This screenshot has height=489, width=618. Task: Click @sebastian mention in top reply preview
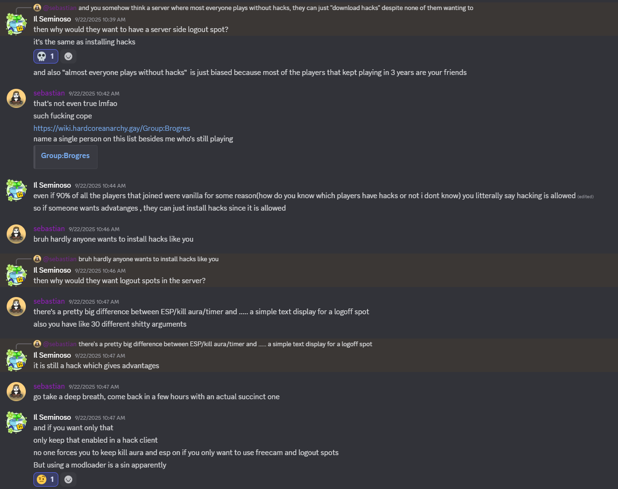click(60, 8)
